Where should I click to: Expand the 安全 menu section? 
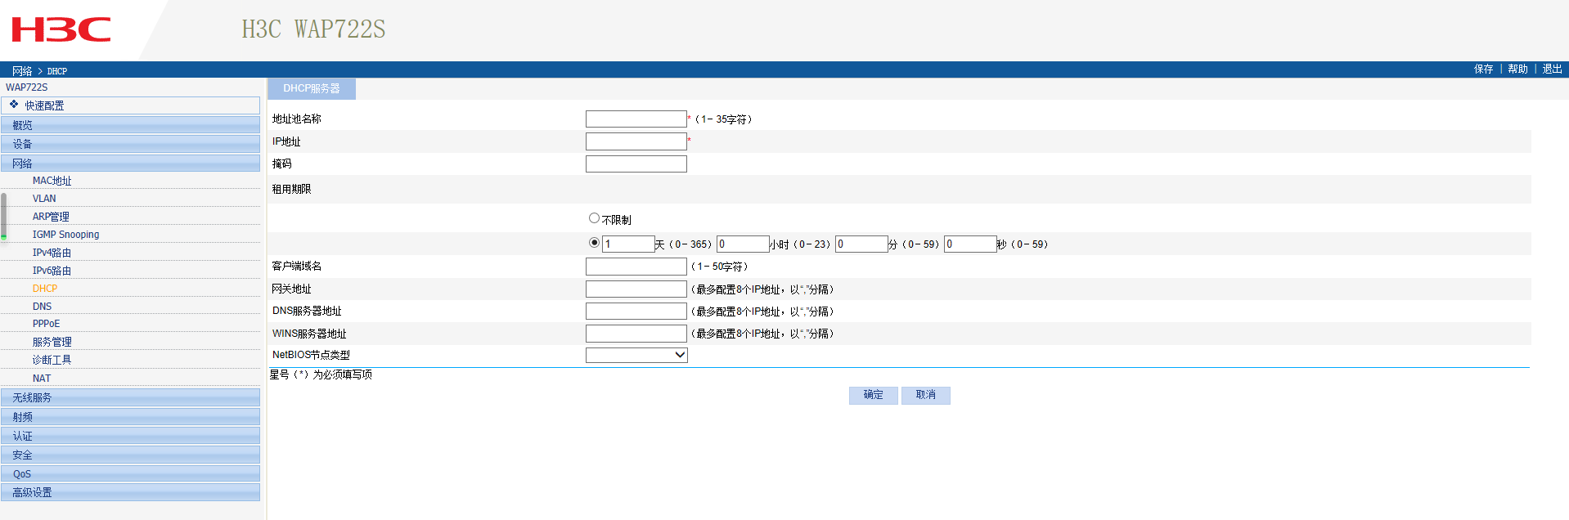(131, 455)
